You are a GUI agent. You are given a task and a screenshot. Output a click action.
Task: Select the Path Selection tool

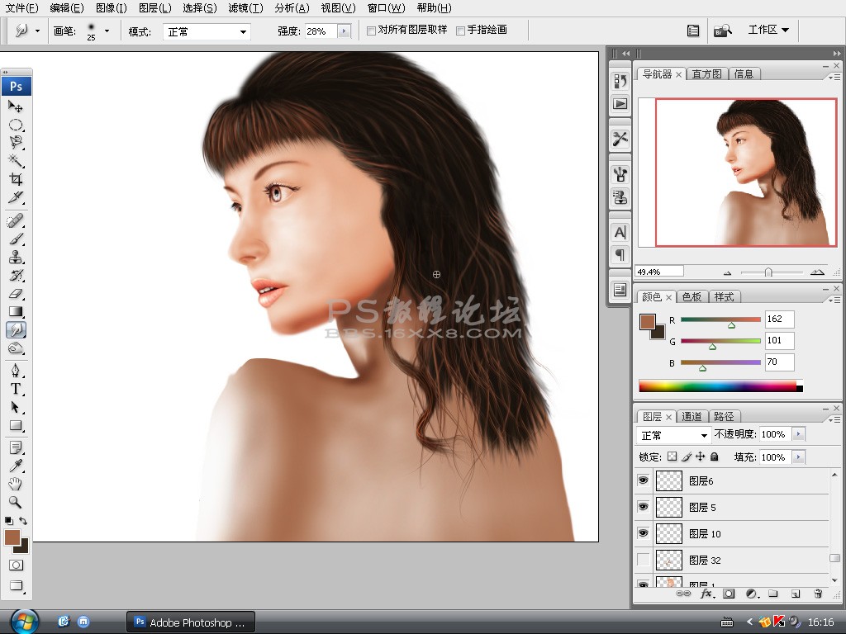click(x=16, y=407)
